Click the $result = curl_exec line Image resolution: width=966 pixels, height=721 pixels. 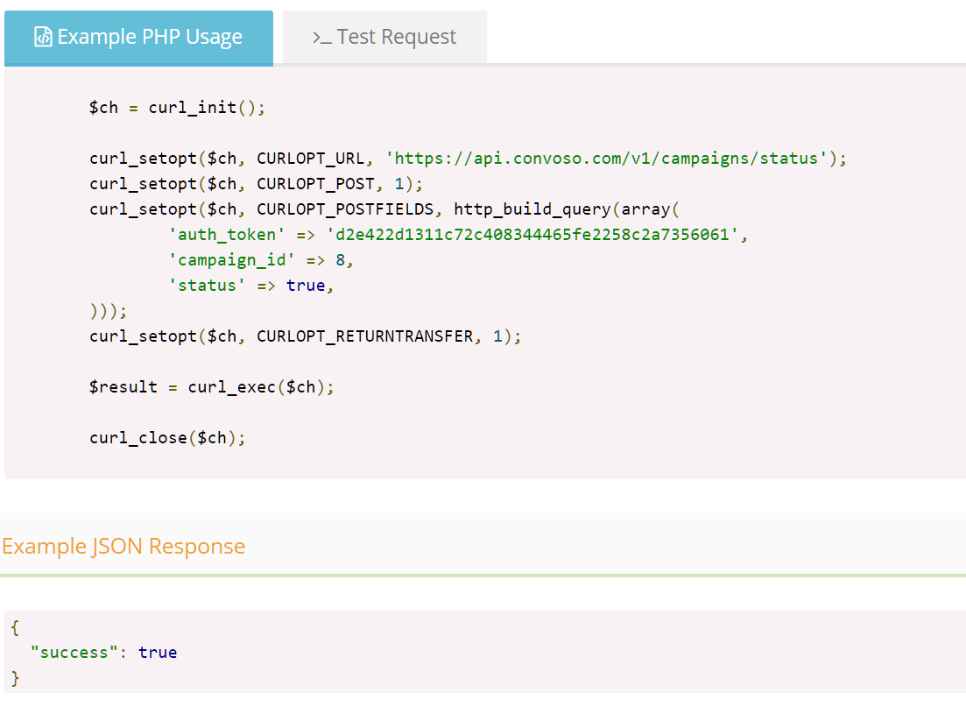[212, 387]
